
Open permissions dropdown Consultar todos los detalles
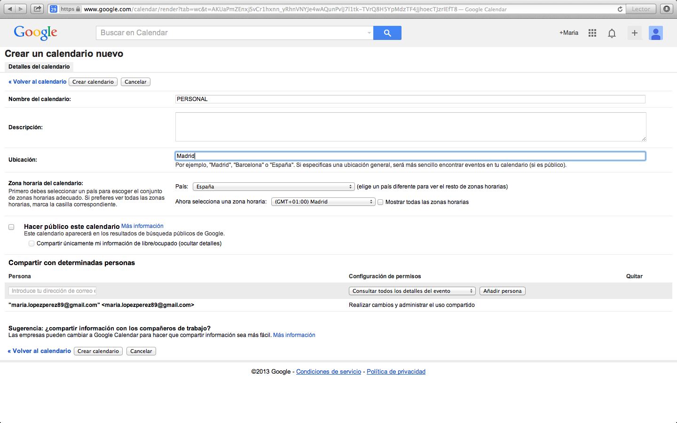point(412,291)
